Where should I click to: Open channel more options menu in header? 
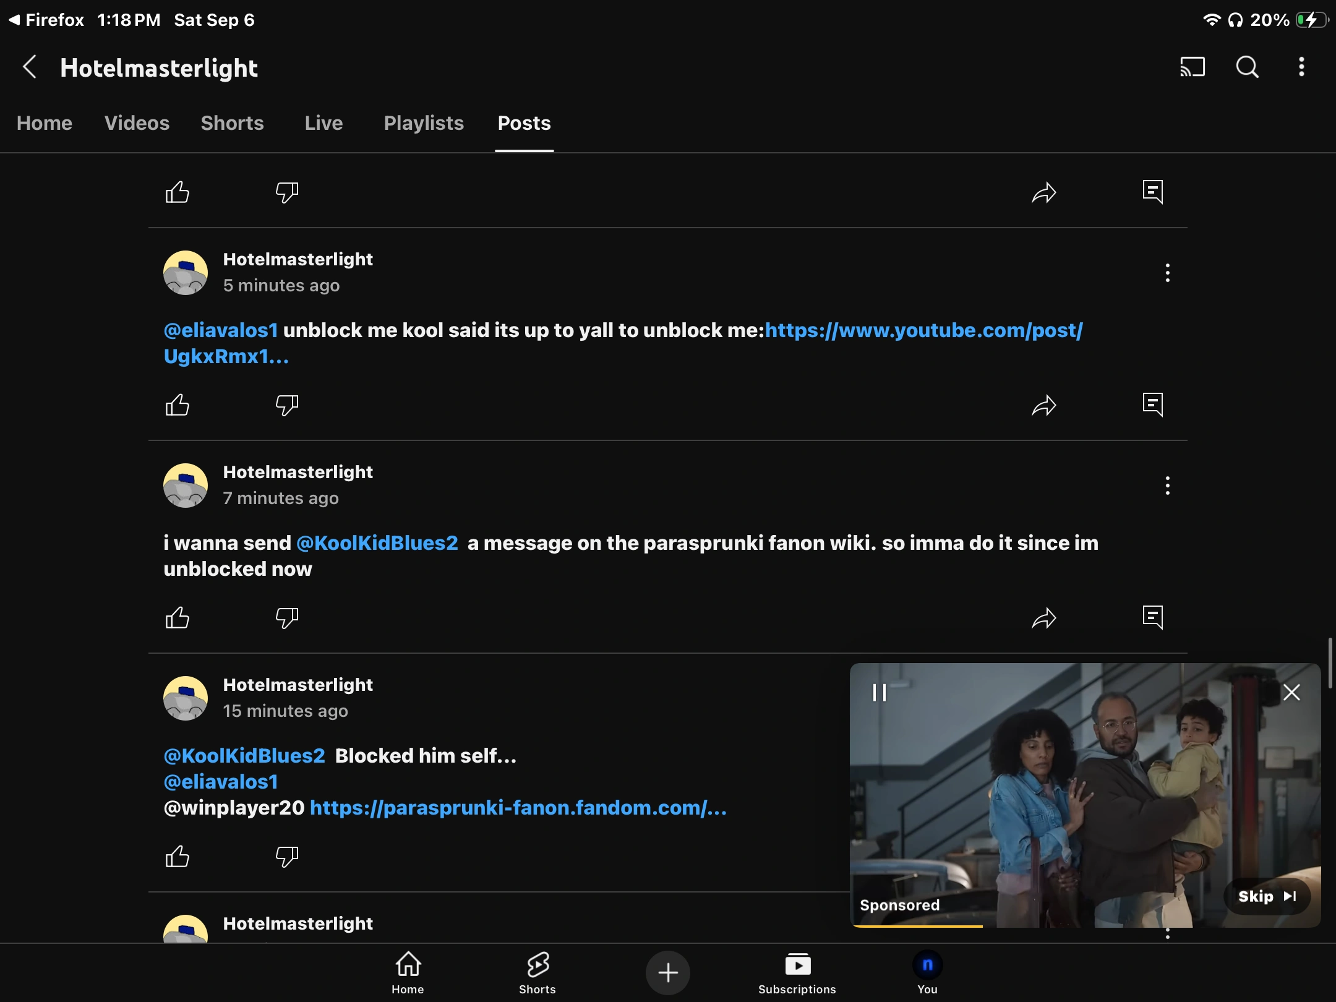point(1301,67)
